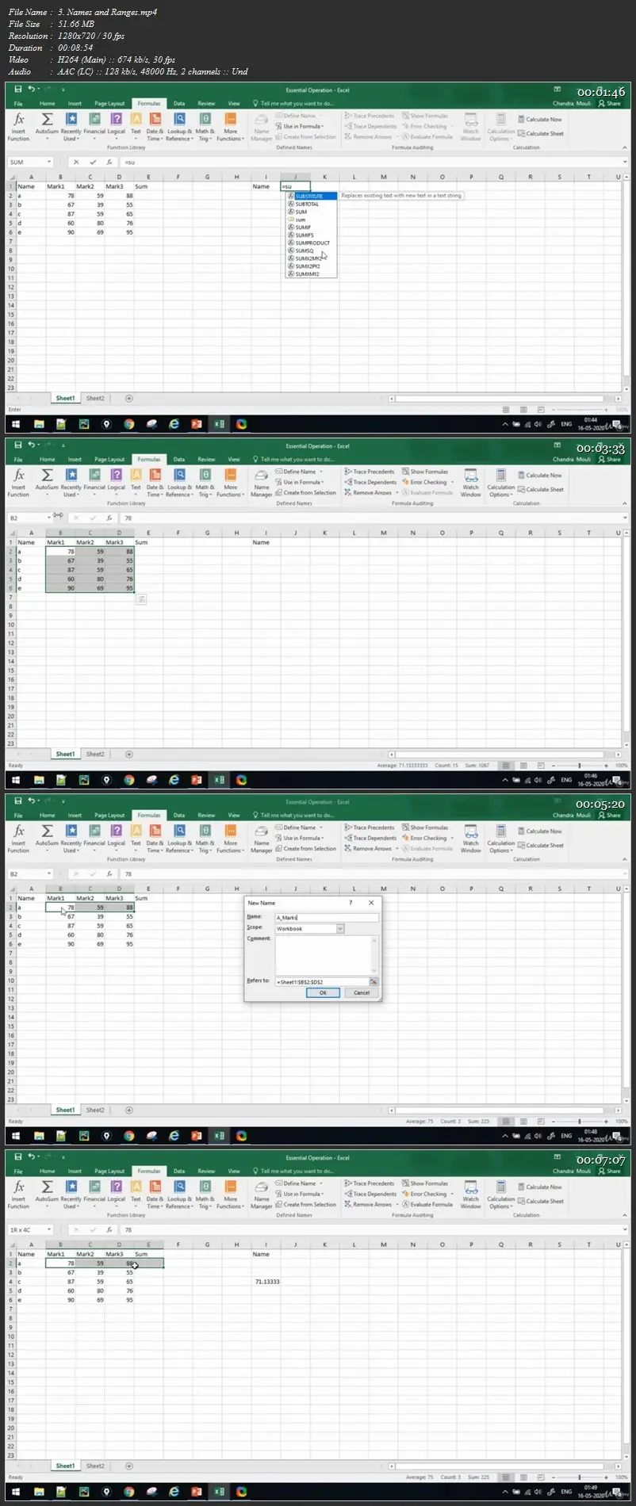636x1506 pixels.
Task: Click Save icon in the 00:01:46 frame title bar
Action: tap(17, 90)
